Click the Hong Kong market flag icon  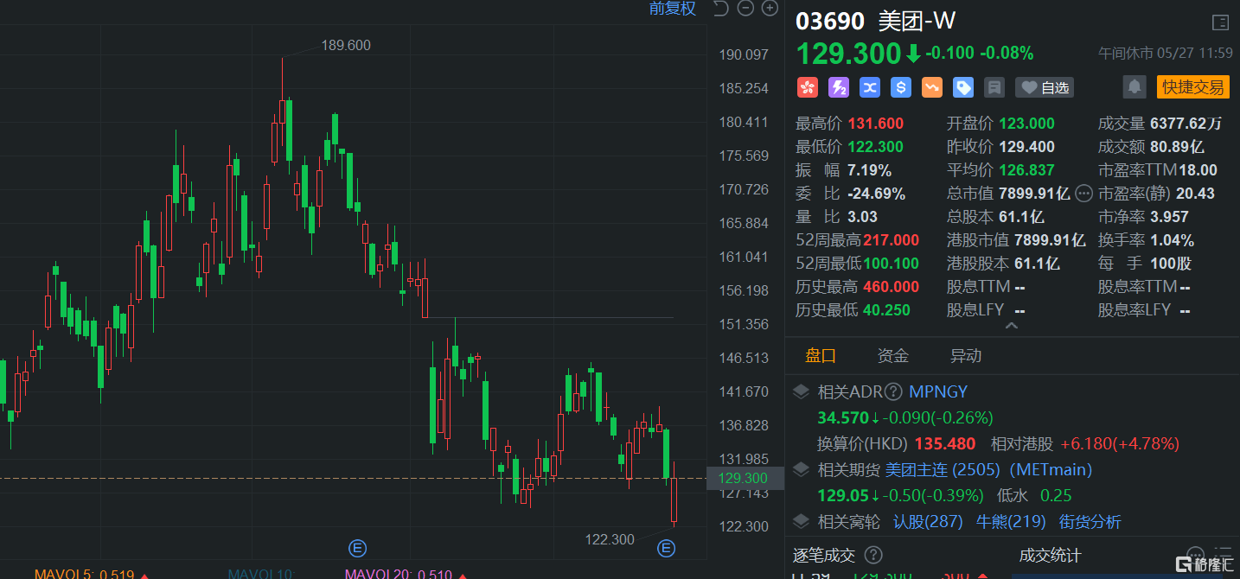pyautogui.click(x=807, y=87)
